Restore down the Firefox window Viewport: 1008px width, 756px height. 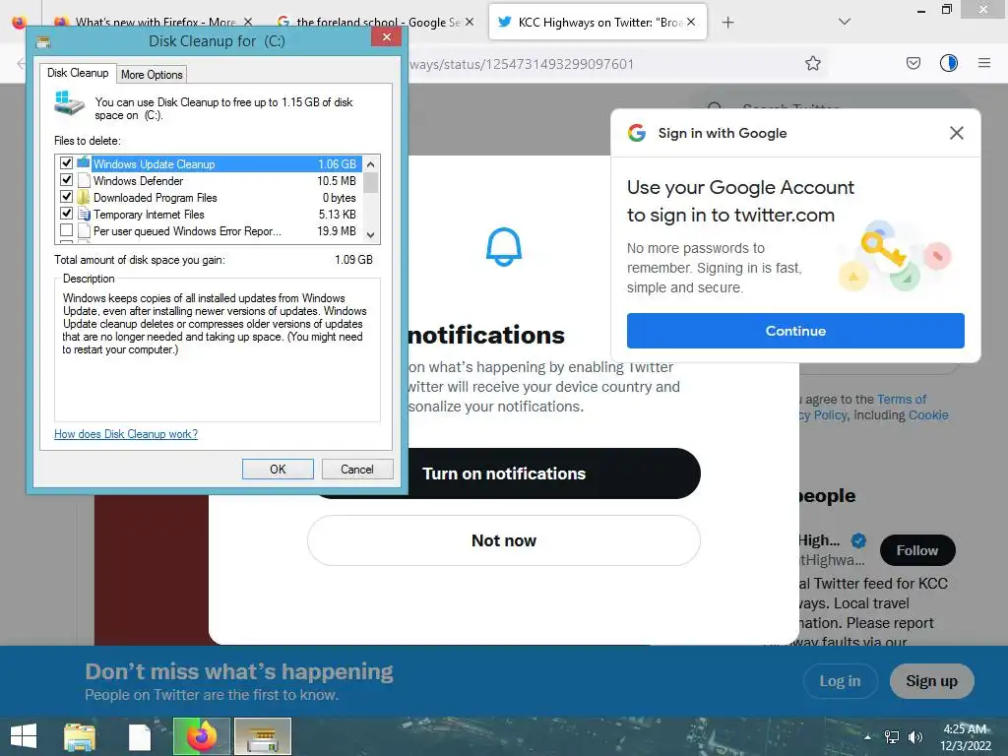947,10
